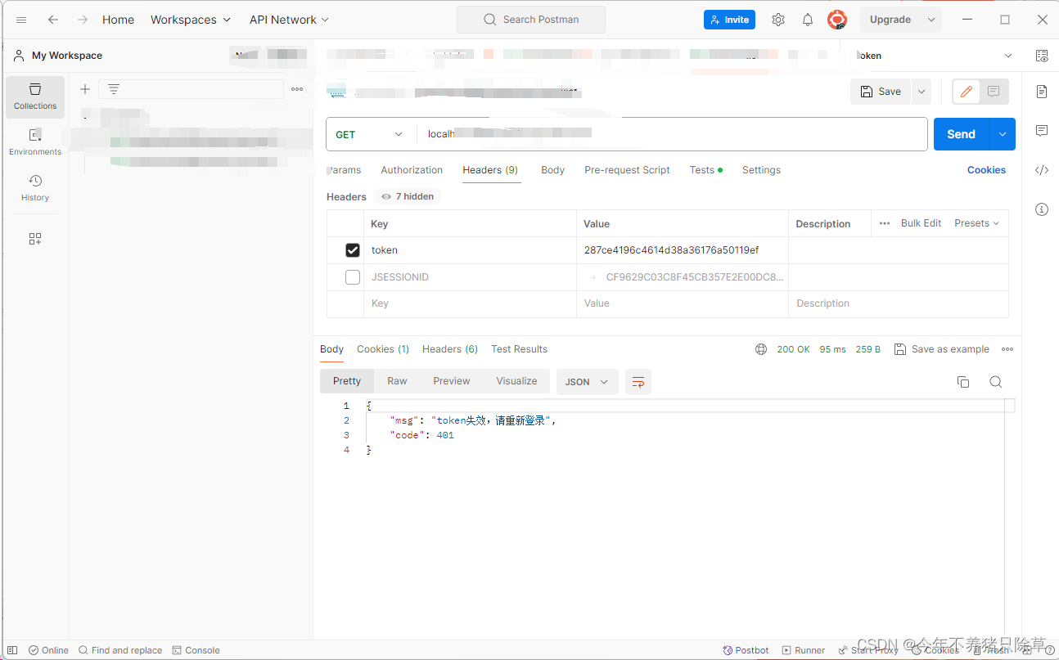Uncheck the token header checkbox
Image resolution: width=1059 pixels, height=660 pixels.
click(353, 250)
